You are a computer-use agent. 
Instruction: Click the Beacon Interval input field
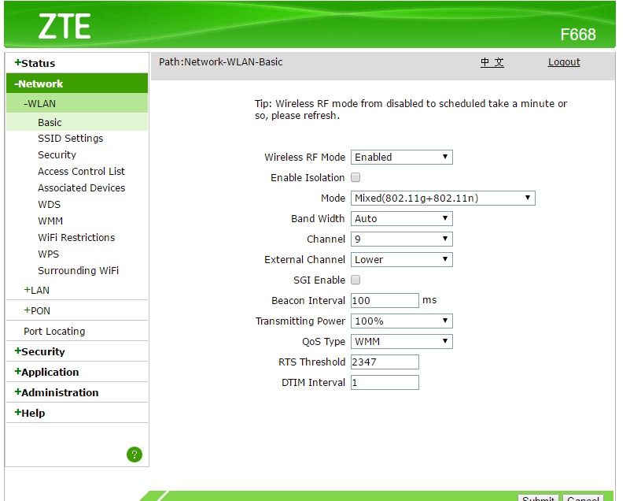tap(385, 300)
